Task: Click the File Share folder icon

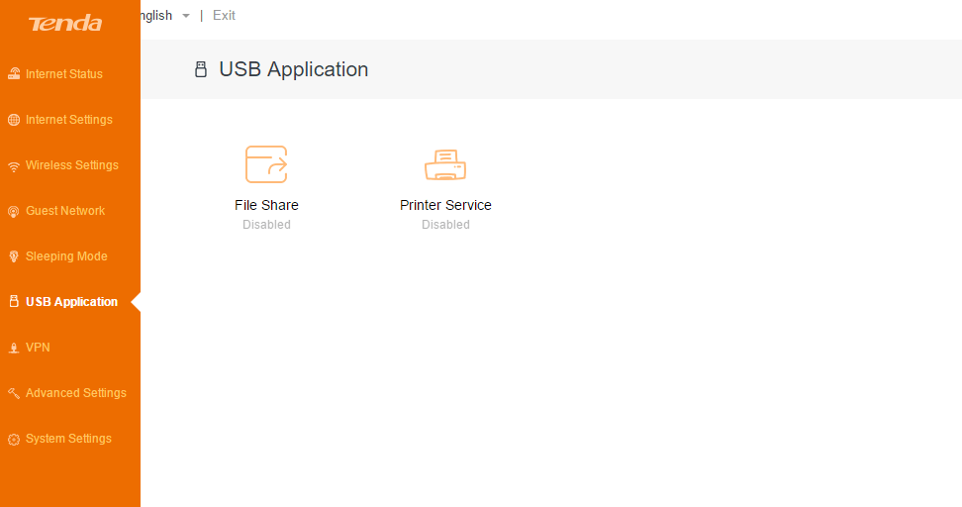Action: pos(266,164)
